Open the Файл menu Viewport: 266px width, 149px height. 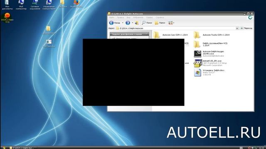[112, 17]
